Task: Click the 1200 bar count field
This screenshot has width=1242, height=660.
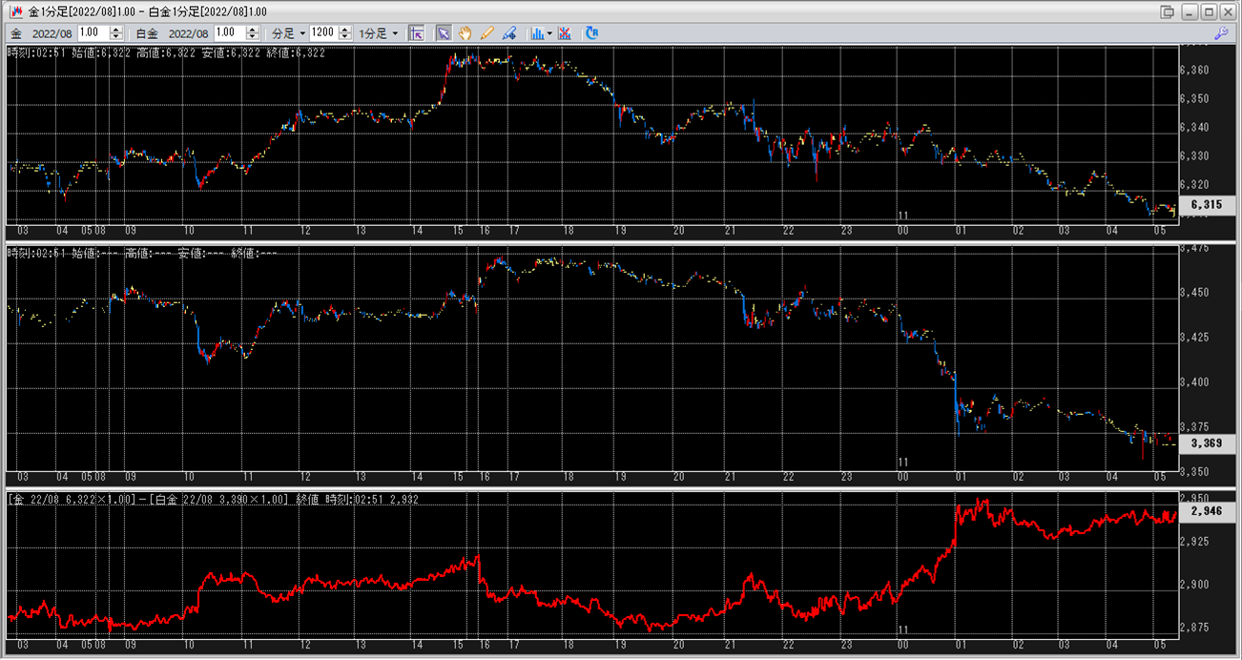Action: point(322,32)
